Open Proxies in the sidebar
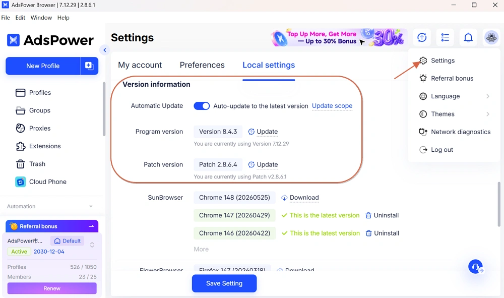This screenshot has height=298, width=504. pos(33,128)
